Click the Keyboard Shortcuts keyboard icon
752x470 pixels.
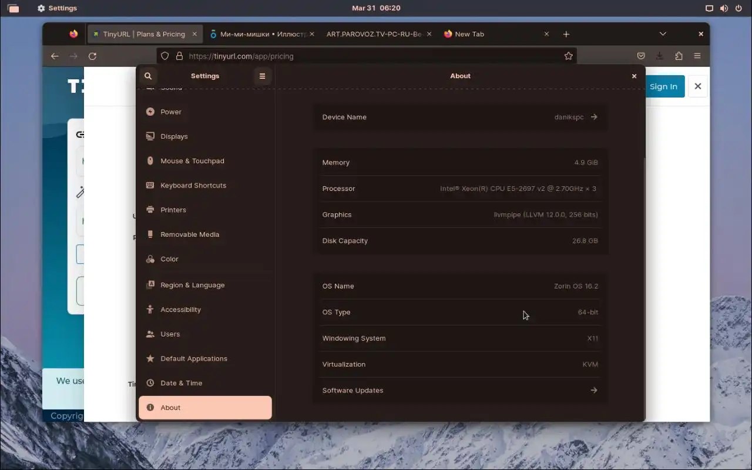pyautogui.click(x=150, y=185)
